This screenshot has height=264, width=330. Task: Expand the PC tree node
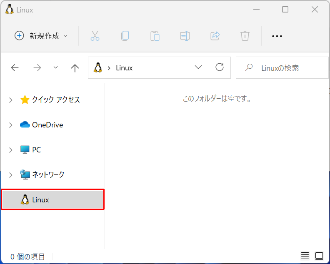(11, 150)
